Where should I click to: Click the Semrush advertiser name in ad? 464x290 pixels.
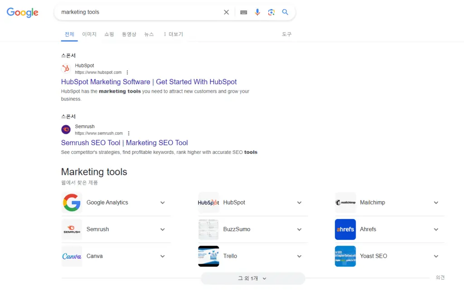(85, 126)
